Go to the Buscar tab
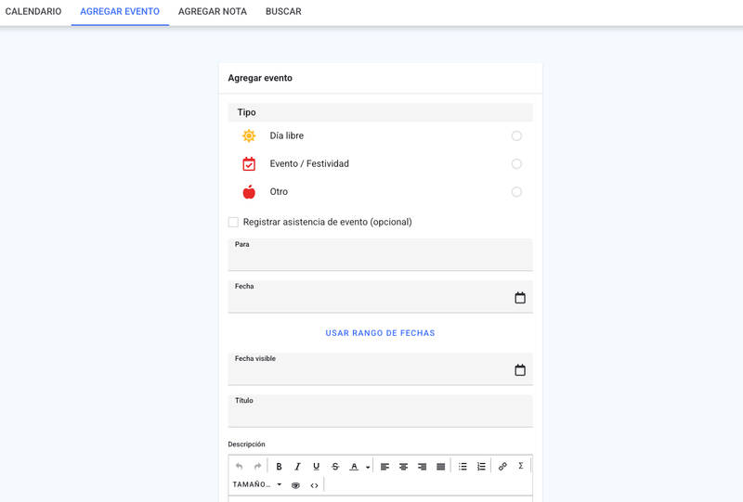This screenshot has height=502, width=743. [283, 11]
